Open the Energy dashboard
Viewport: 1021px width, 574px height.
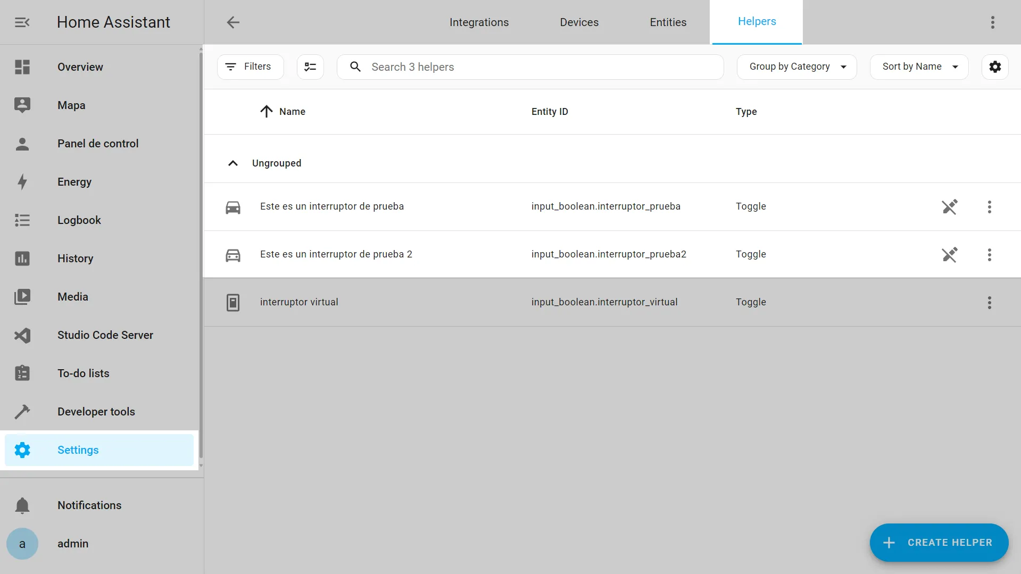click(99, 182)
